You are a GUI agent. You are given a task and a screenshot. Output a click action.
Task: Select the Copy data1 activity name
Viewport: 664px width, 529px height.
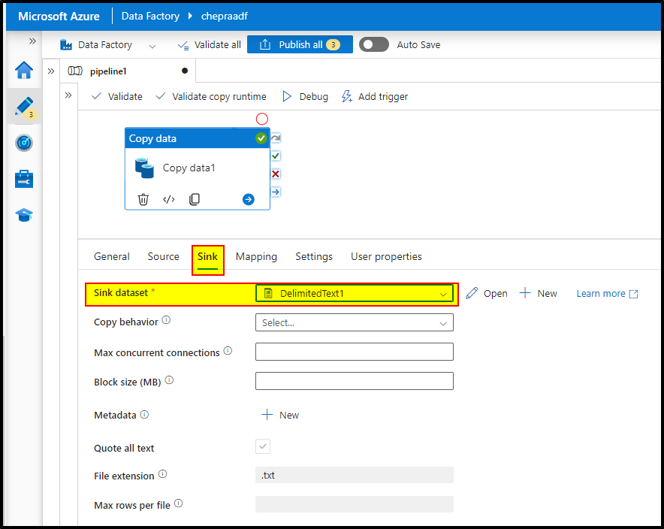189,168
